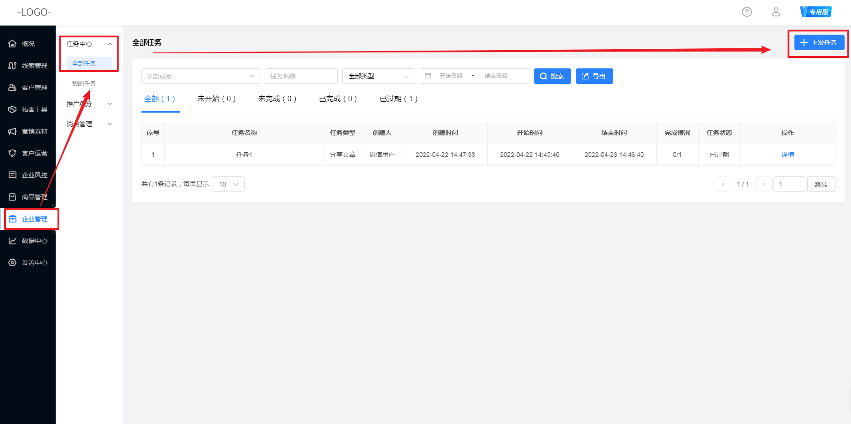The image size is (851, 424).
Task: Open 我的任务 submenu item
Action: (x=84, y=83)
